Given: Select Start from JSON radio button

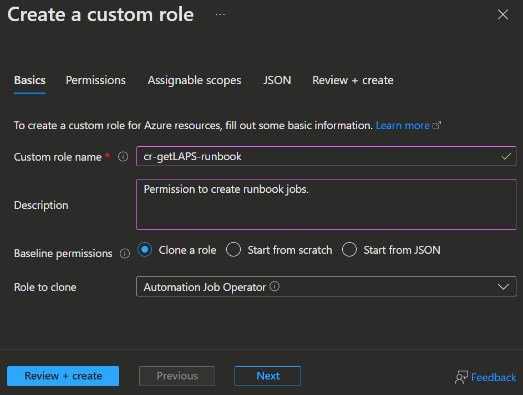Looking at the screenshot, I should [x=349, y=250].
